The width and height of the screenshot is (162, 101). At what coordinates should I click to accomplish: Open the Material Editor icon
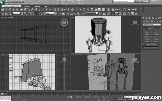coord(124,14)
